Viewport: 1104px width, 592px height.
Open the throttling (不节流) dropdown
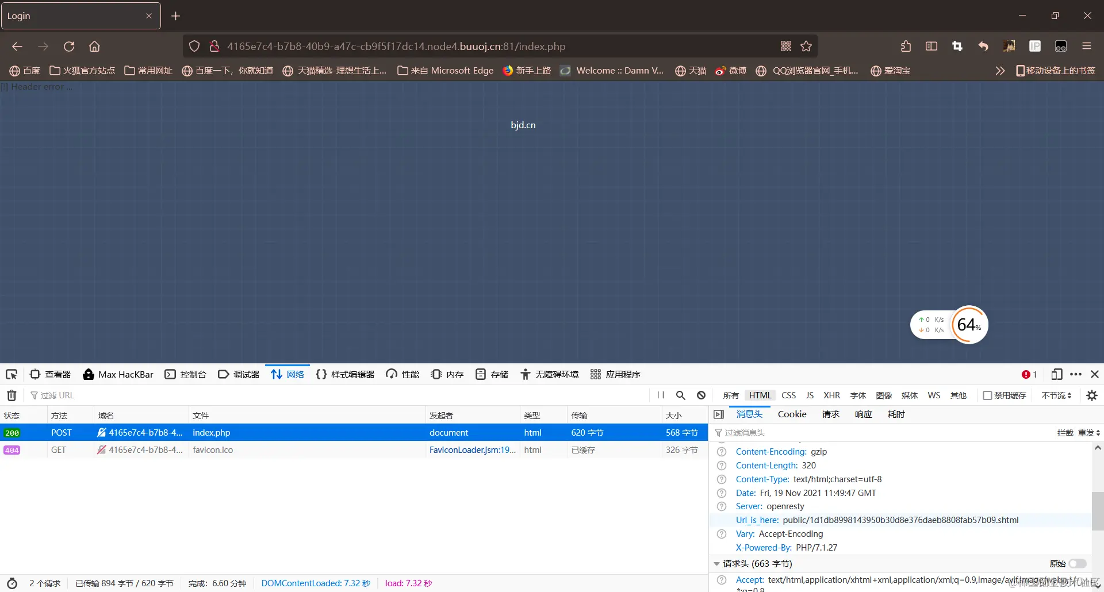click(1056, 395)
